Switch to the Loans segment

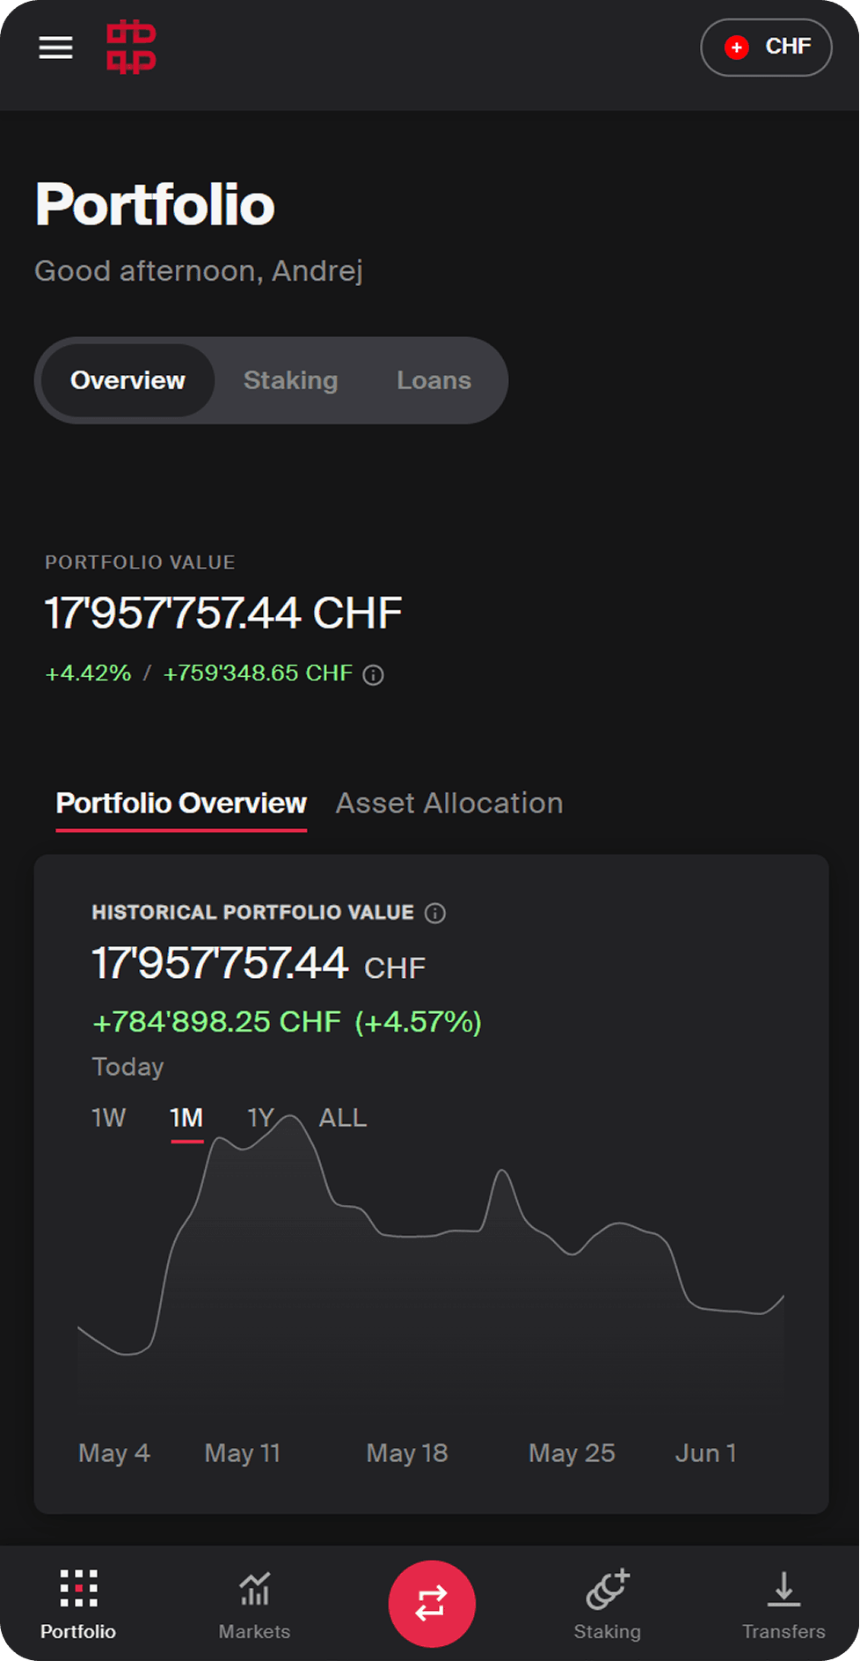434,380
